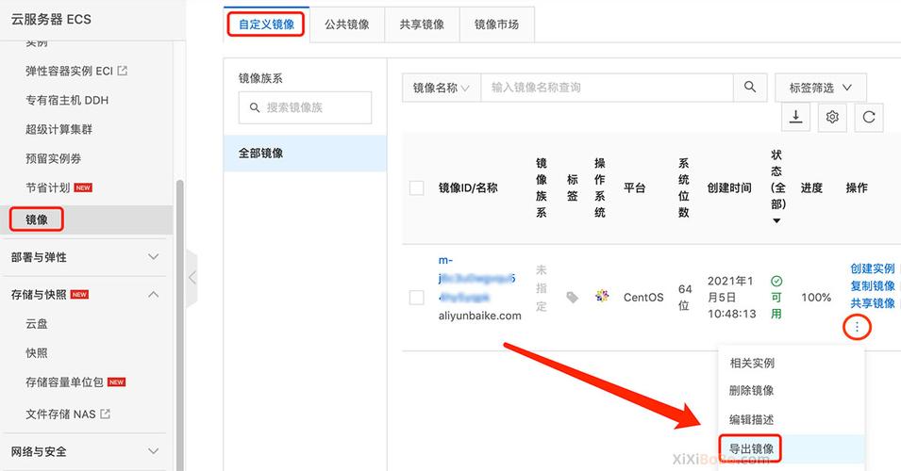
Task: Click the tag icon in the image row
Action: (x=573, y=297)
